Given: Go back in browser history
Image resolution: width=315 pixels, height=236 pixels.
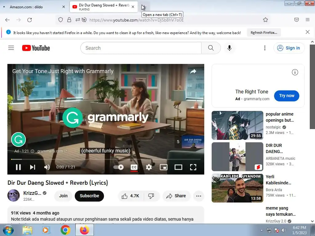Looking at the screenshot, I should 7,20.
